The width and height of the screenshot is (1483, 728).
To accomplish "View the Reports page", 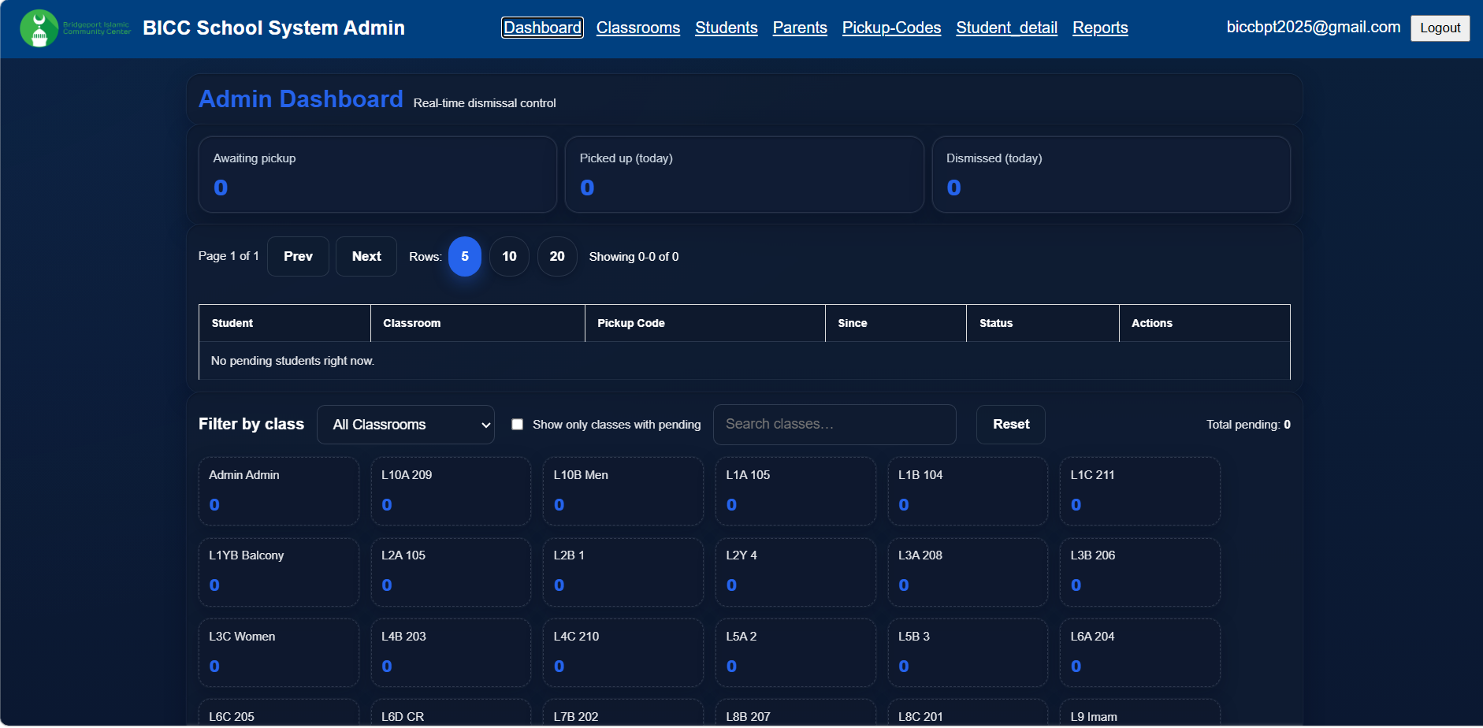I will [x=1100, y=28].
